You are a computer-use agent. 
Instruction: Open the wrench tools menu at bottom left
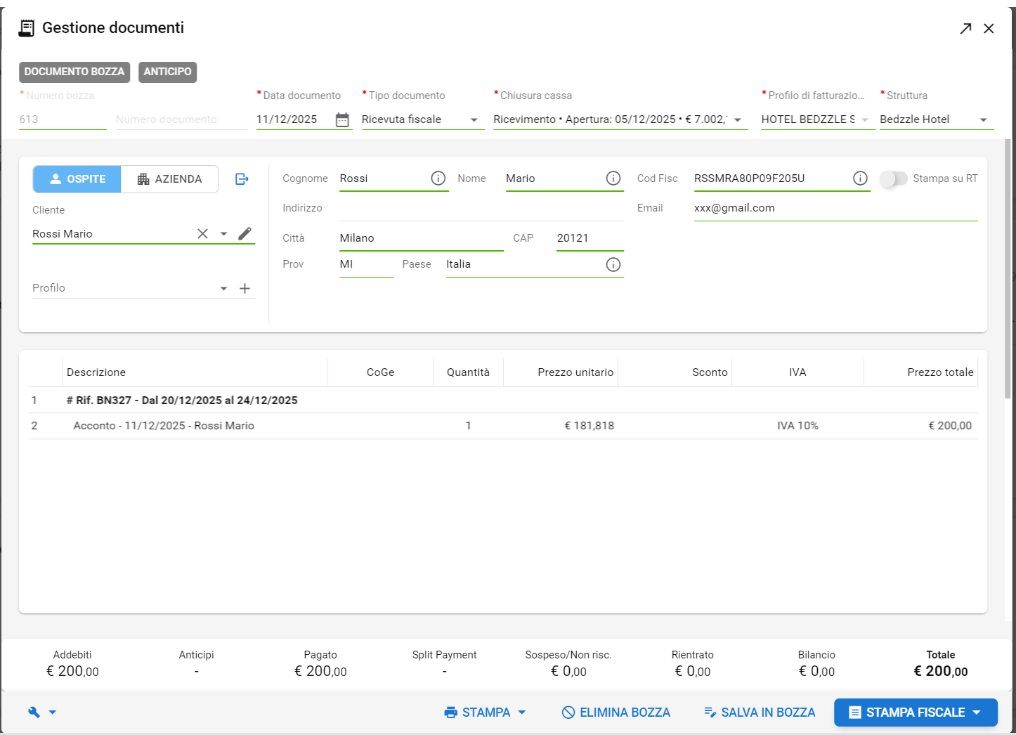(x=41, y=713)
